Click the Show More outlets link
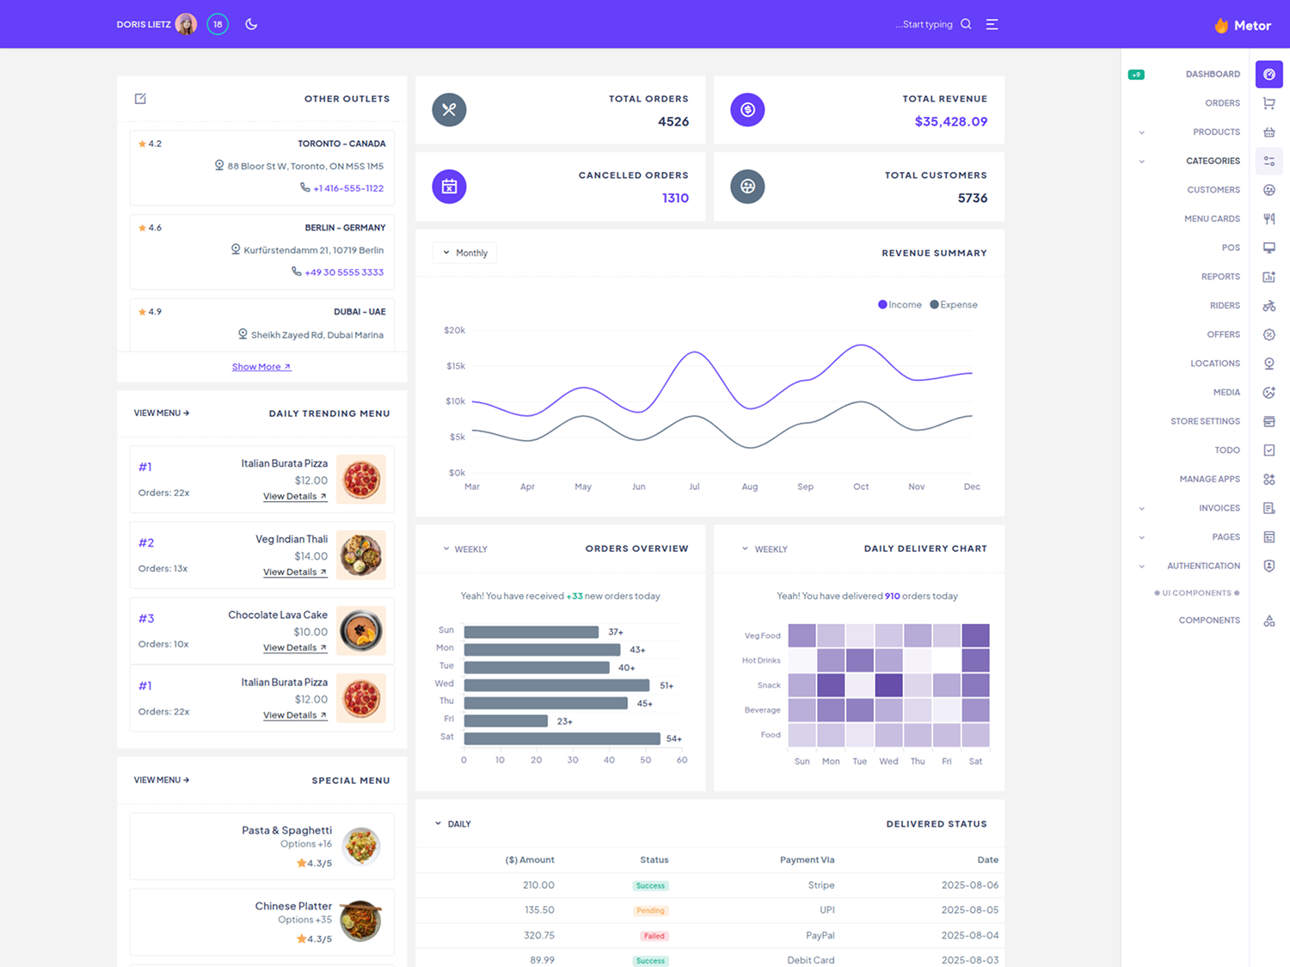The image size is (1290, 967). (x=261, y=367)
